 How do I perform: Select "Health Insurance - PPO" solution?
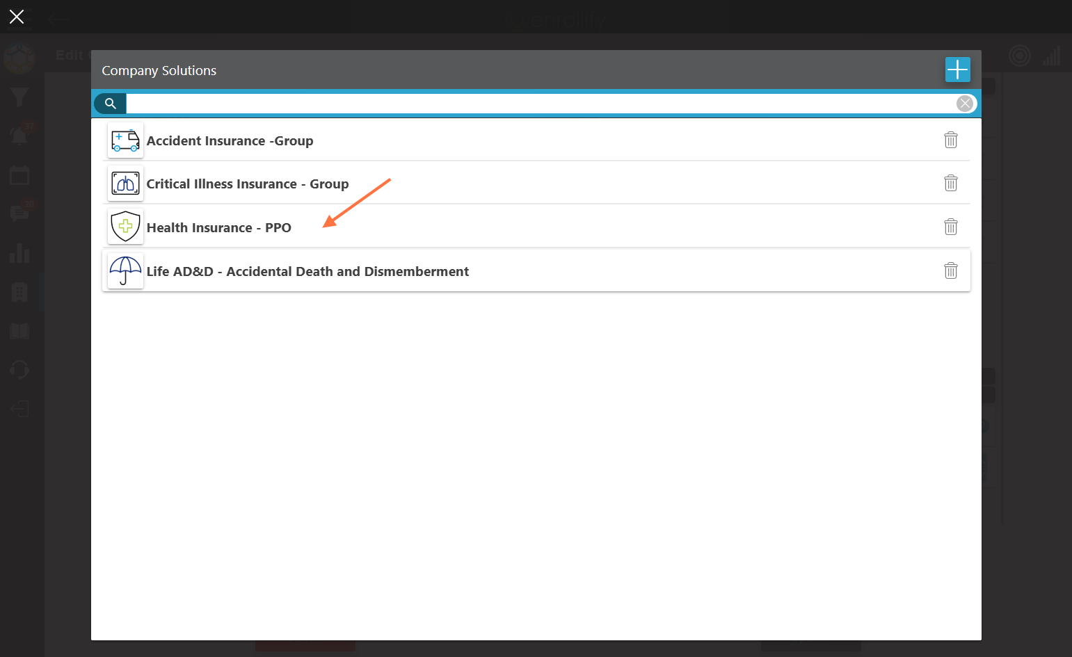536,227
